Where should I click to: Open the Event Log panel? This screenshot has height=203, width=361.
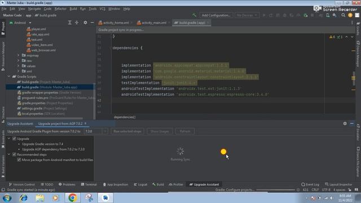tap(310, 184)
